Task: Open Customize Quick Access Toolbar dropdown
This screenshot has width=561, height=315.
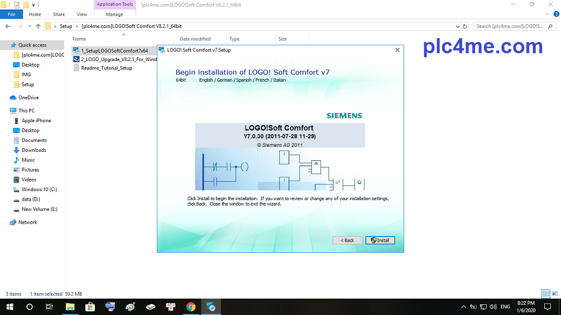Action: [x=34, y=4]
